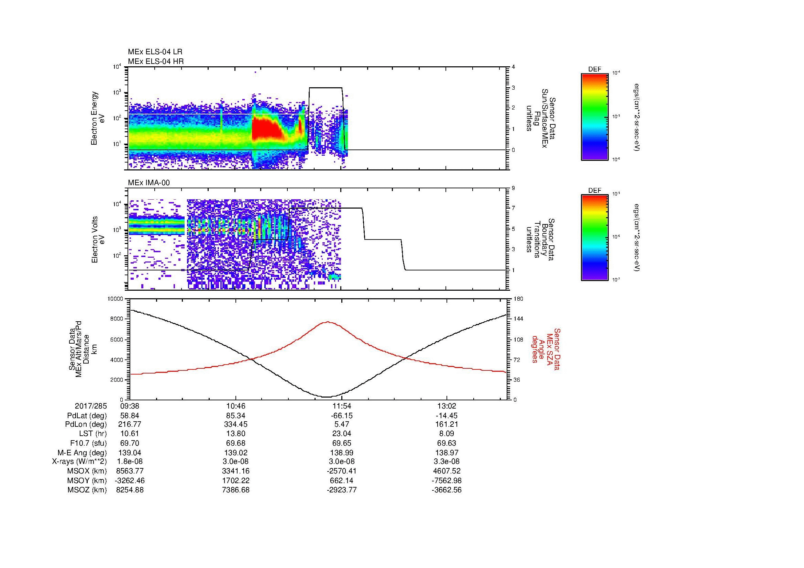The width and height of the screenshot is (804, 568).
Task: Click the MSOZ value 7386.68
Action: click(x=236, y=490)
